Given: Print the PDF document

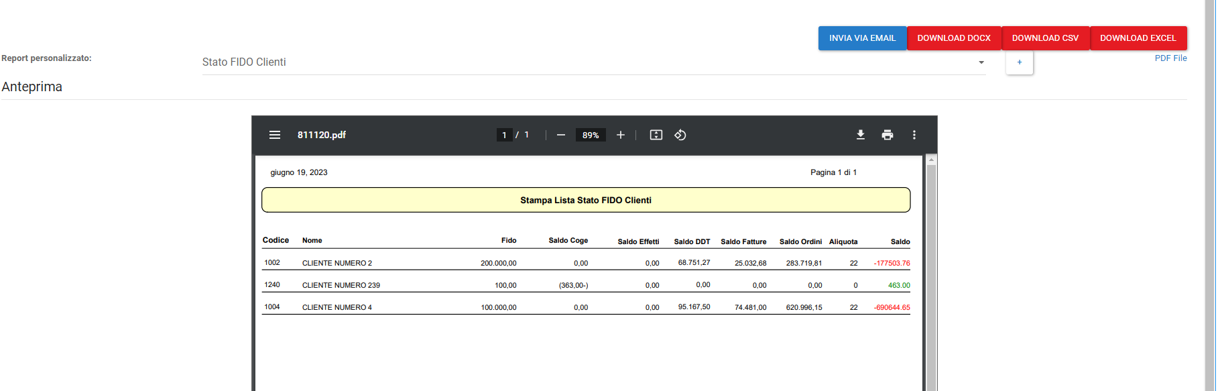Looking at the screenshot, I should click(x=888, y=135).
